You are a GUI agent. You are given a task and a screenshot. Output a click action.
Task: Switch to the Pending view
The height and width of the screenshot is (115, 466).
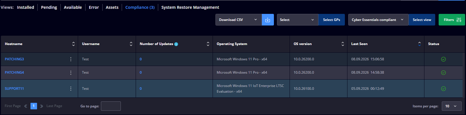(x=49, y=7)
